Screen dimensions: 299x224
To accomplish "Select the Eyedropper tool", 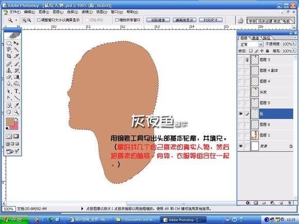I will click(16, 106).
